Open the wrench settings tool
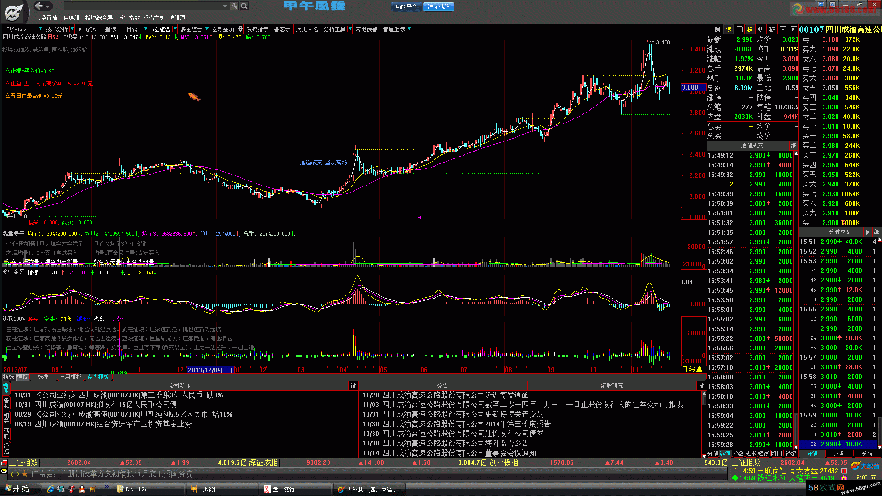Image resolution: width=882 pixels, height=496 pixels. tap(234, 6)
